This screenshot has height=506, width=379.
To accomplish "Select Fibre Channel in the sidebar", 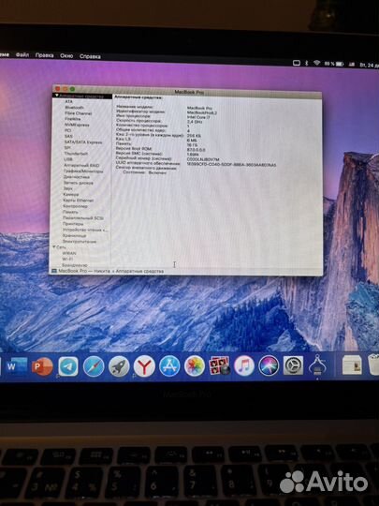I will tap(78, 113).
